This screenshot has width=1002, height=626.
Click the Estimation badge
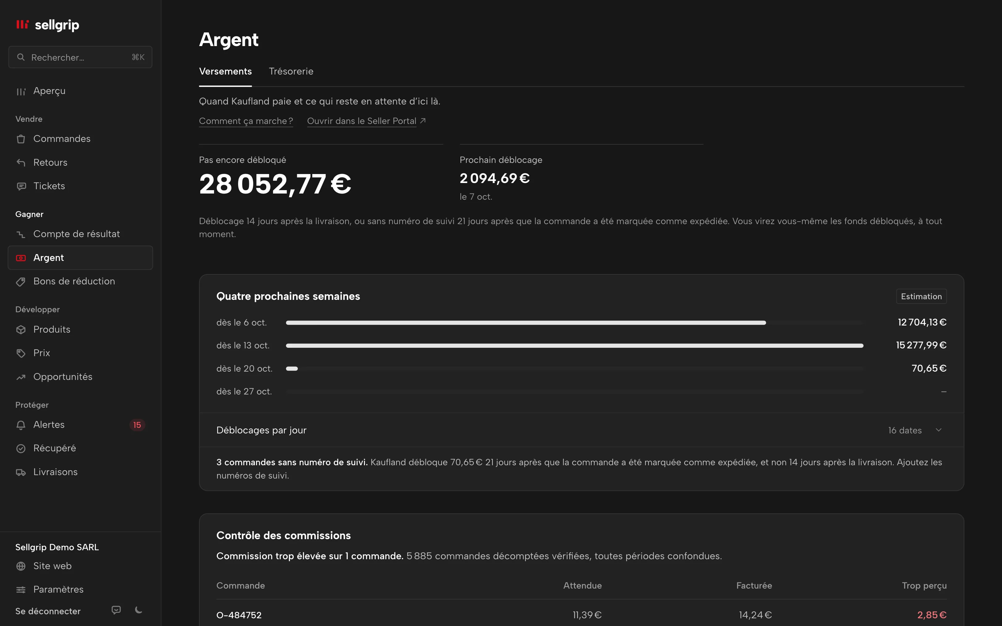point(921,296)
